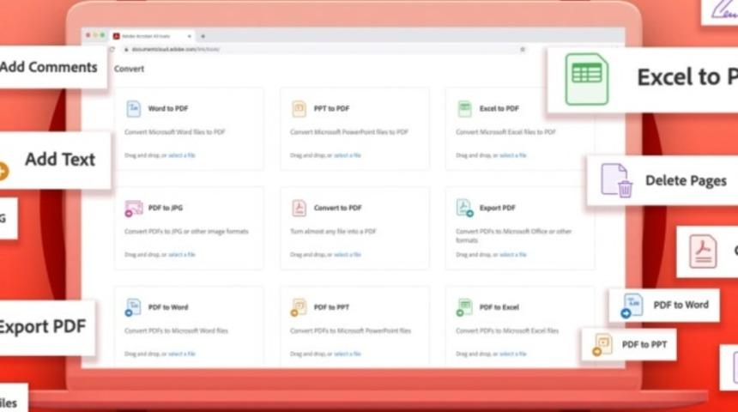This screenshot has width=738, height=412.
Task: Click the Delete Pages floating card label
Action: pos(687,181)
